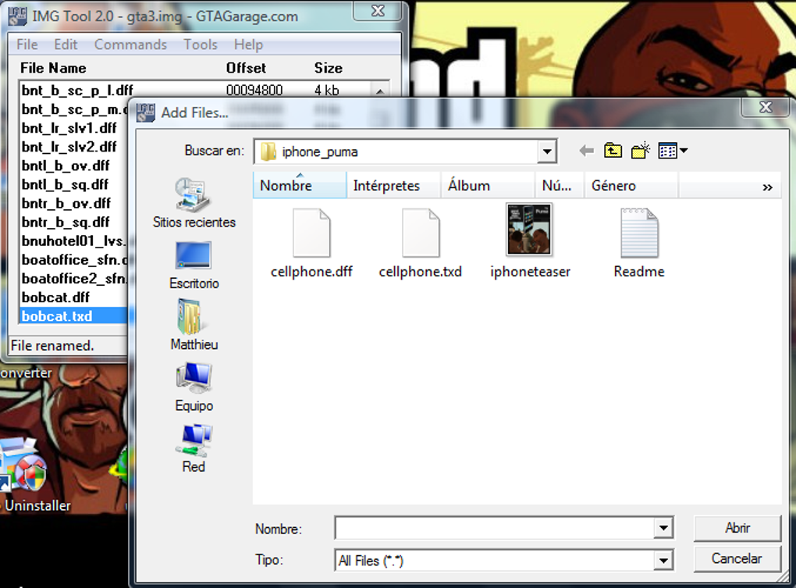The width and height of the screenshot is (796, 588).
Task: Select bntr_b_sq.dff in file list
Action: [66, 222]
